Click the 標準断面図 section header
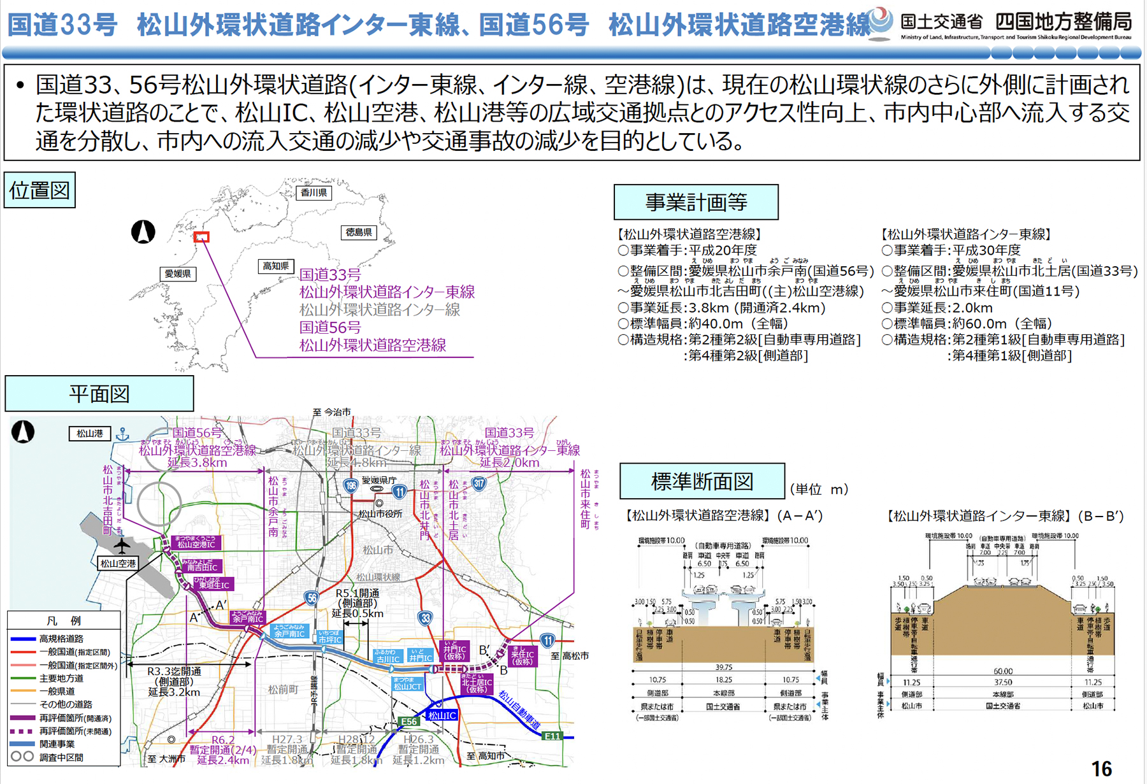The image size is (1147, 784). click(702, 481)
